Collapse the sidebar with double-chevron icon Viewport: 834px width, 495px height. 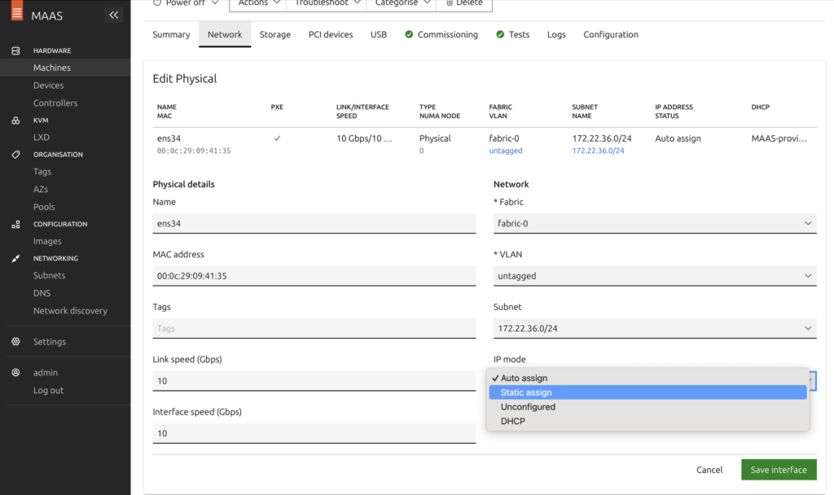(114, 15)
